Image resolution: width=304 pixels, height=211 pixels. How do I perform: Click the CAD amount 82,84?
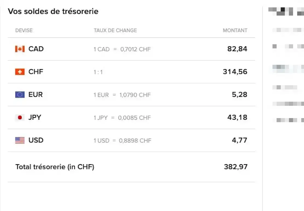tap(237, 49)
